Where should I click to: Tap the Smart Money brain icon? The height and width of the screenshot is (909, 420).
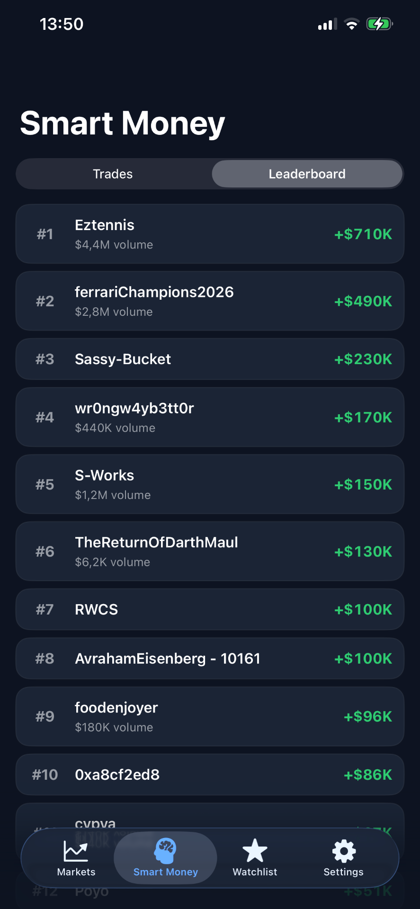pos(165,851)
